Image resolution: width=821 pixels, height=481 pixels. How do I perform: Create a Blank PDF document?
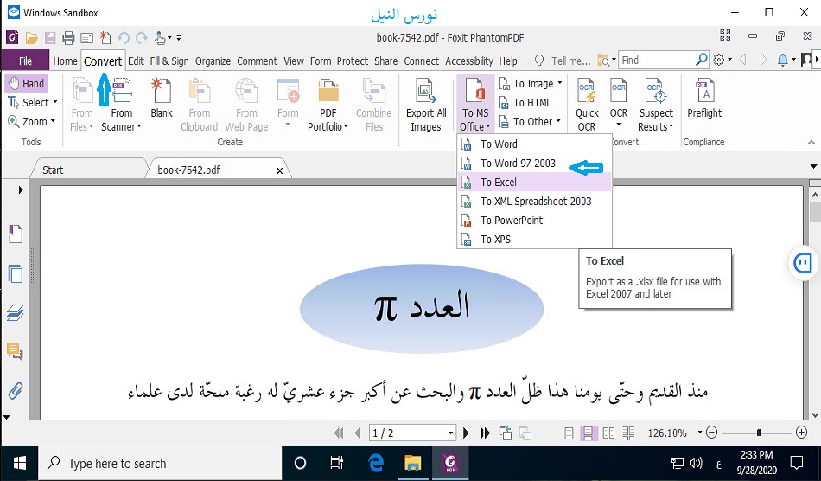[162, 99]
